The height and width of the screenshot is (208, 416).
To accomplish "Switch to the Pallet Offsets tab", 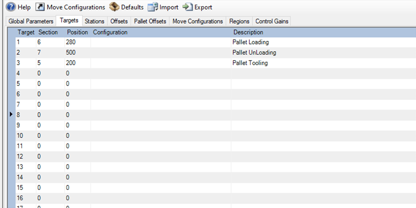I will coord(150,21).
